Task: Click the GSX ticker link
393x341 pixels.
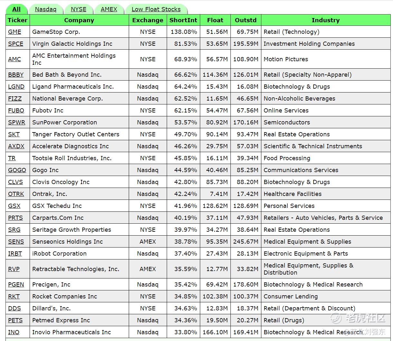Action: point(14,206)
